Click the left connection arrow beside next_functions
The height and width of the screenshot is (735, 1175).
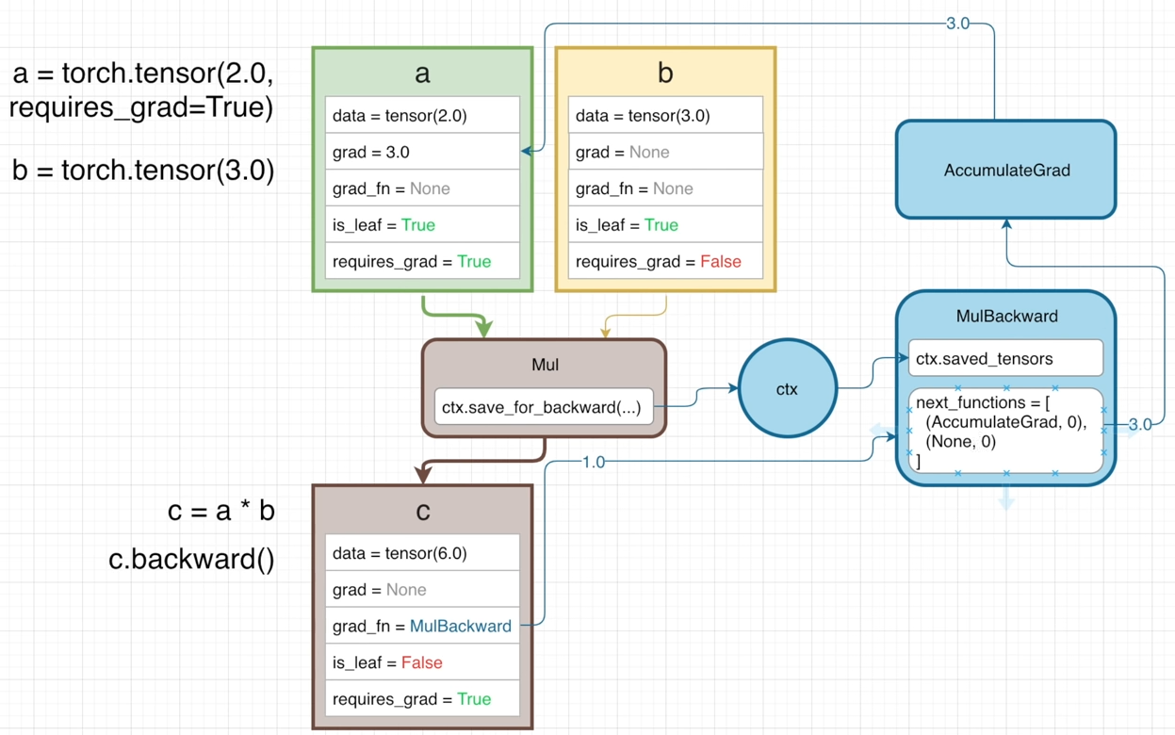pos(882,432)
